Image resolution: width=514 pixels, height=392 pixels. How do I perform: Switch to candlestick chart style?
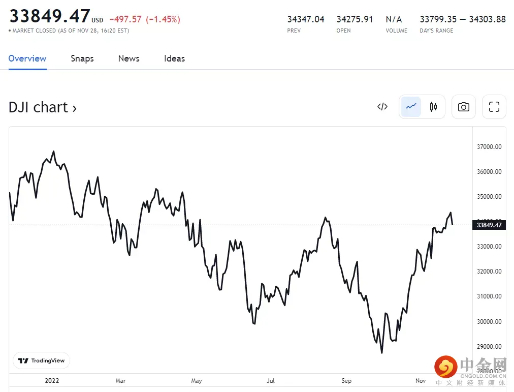(433, 107)
